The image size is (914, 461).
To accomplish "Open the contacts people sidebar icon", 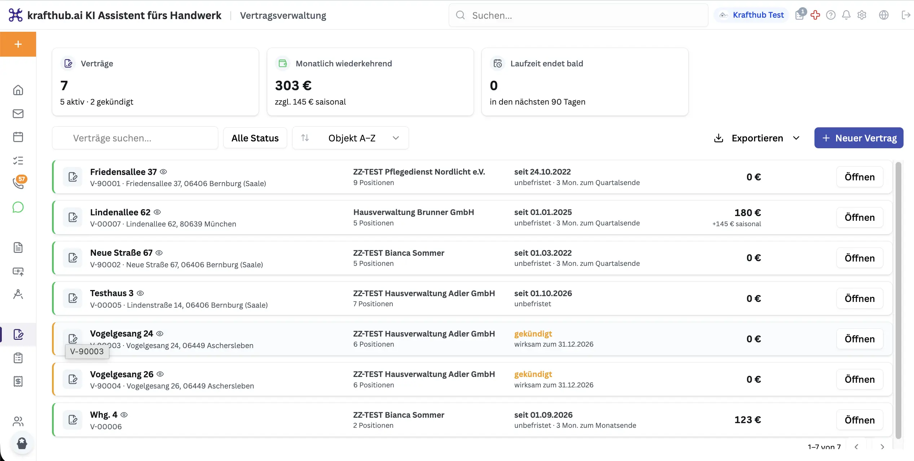I will click(x=18, y=421).
